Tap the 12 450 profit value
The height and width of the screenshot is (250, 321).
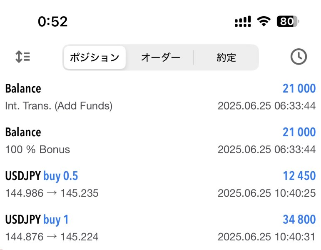pyautogui.click(x=299, y=176)
